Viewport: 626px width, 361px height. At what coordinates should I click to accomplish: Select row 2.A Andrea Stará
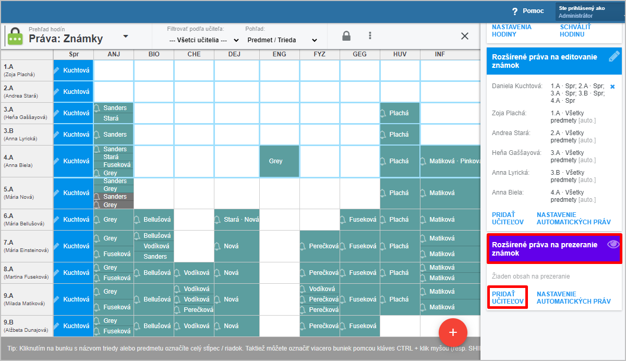pyautogui.click(x=27, y=92)
